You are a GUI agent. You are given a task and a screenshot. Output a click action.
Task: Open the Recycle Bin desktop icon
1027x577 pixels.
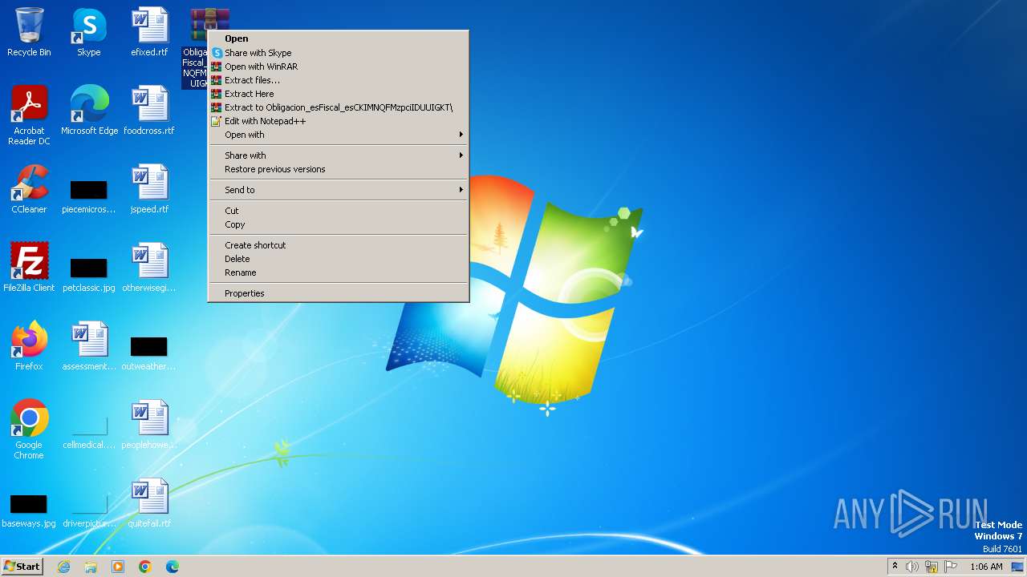(29, 32)
